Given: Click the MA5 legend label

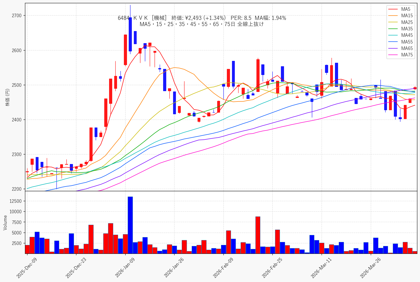Looking at the screenshot, I should pos(406,9).
